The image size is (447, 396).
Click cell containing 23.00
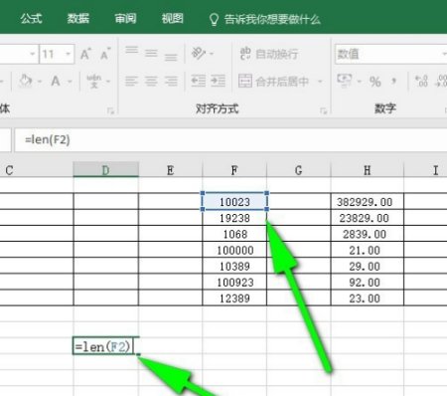[368, 297]
